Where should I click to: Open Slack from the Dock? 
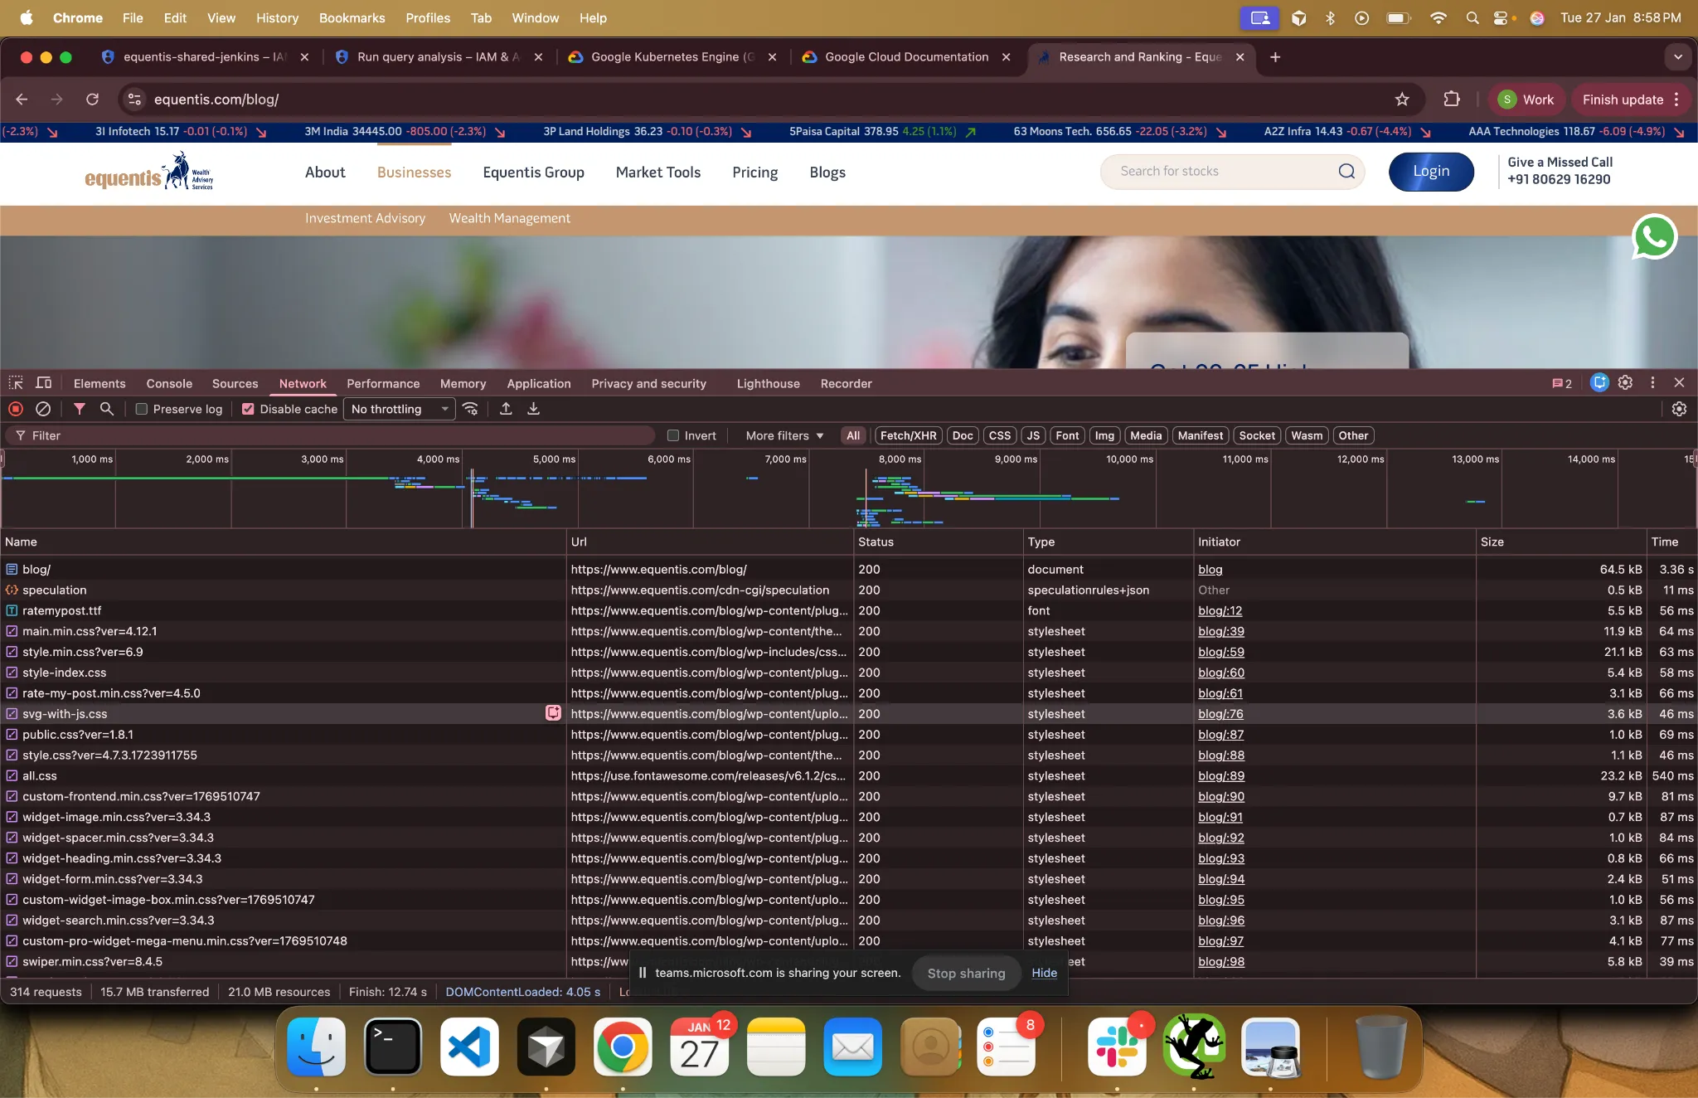pos(1117,1047)
